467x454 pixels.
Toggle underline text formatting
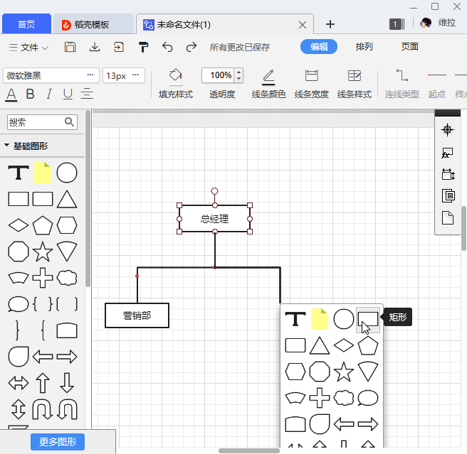(x=68, y=94)
